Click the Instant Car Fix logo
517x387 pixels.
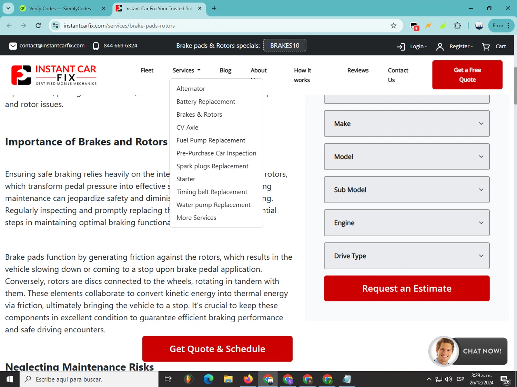(x=54, y=75)
